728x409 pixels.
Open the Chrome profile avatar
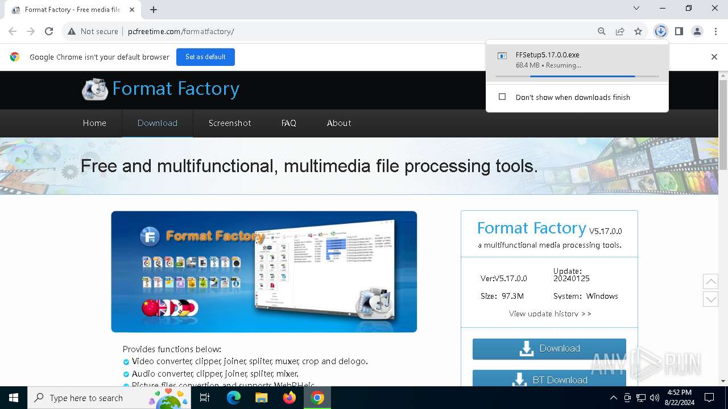[x=697, y=31]
